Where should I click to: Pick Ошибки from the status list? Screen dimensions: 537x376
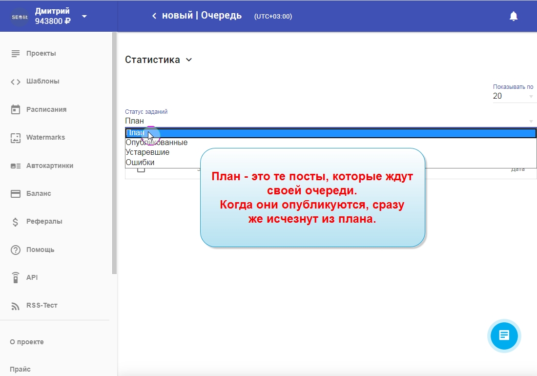140,162
